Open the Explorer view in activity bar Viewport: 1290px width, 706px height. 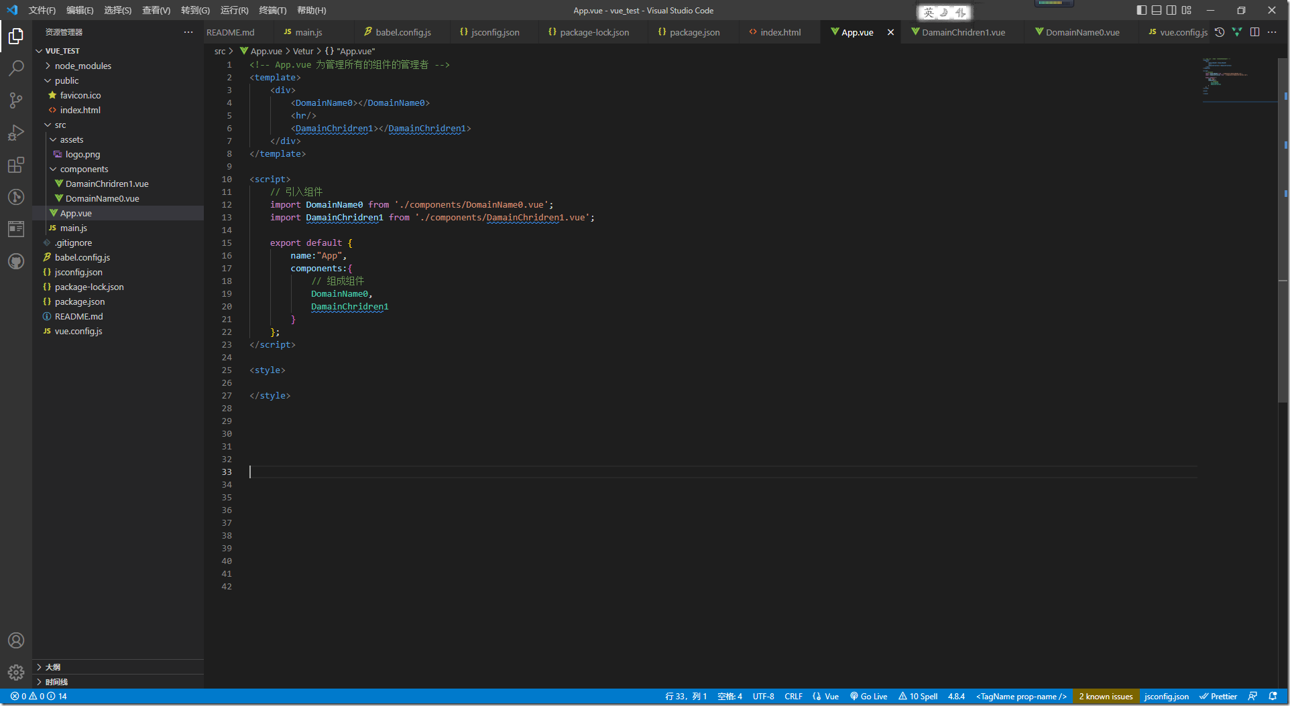tap(16, 36)
